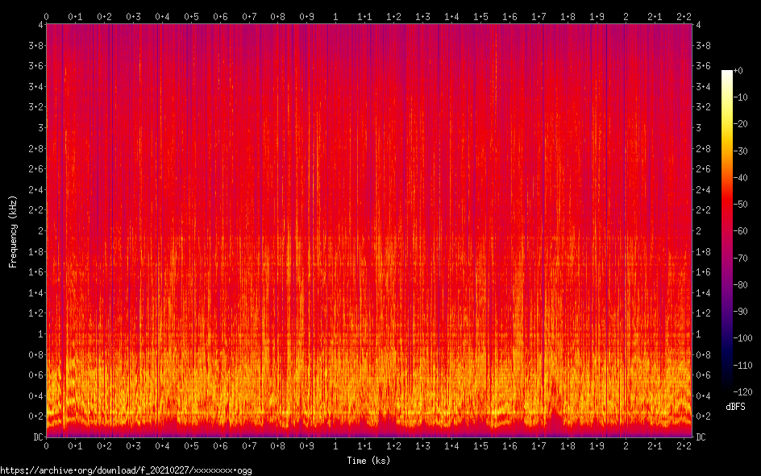Click the '1.7' tick on the bottom time axis
Viewport: 761px width, 476px height.
click(539, 446)
